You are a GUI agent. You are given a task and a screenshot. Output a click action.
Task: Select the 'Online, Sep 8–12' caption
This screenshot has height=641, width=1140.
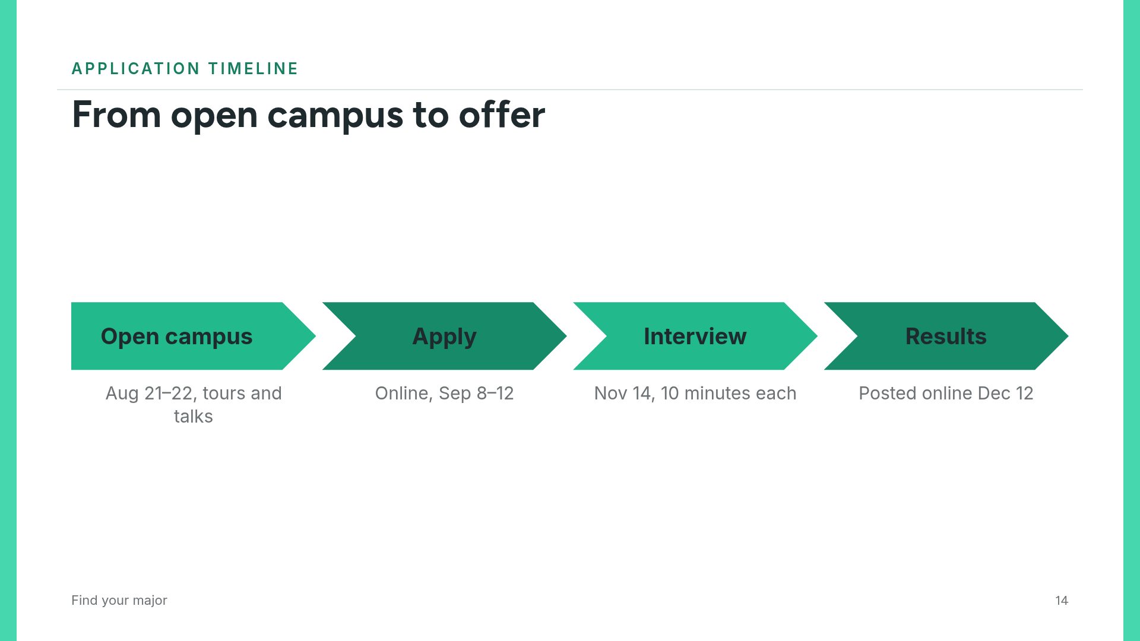point(444,394)
